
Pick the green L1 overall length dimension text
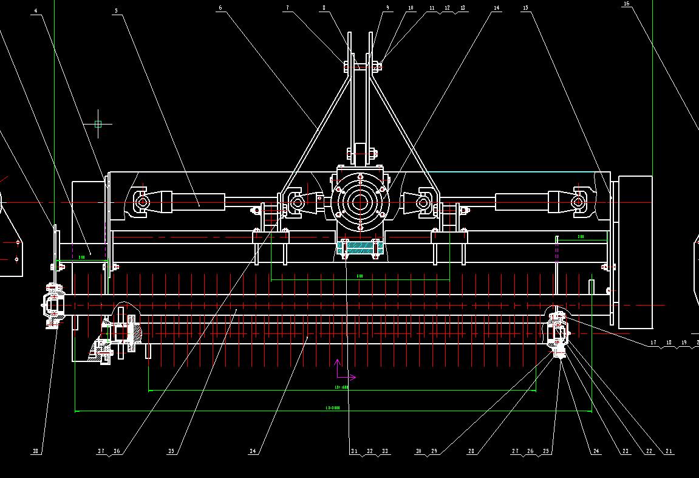click(333, 408)
